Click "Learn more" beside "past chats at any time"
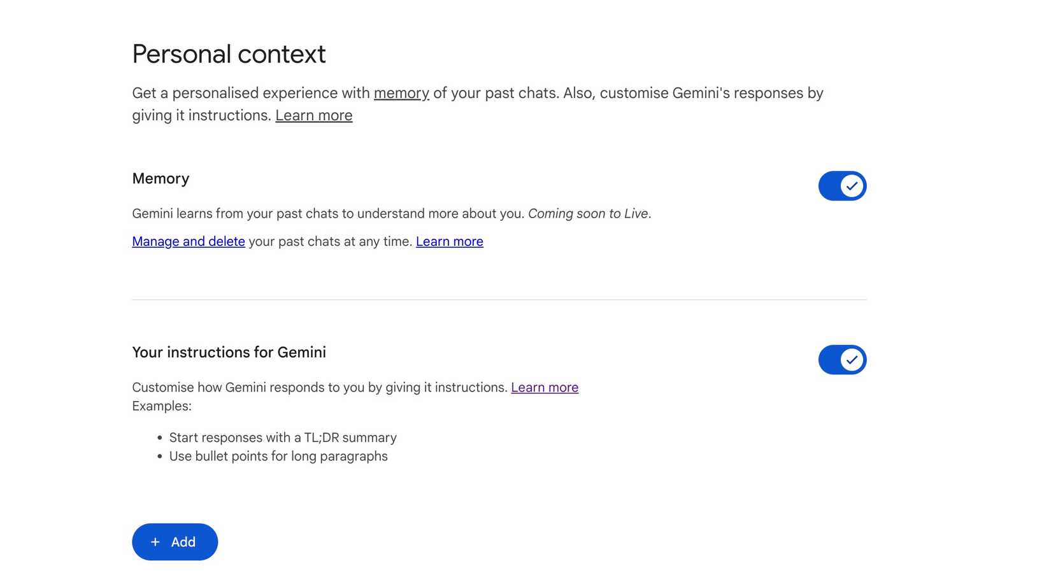This screenshot has height=580, width=1051. pyautogui.click(x=449, y=241)
